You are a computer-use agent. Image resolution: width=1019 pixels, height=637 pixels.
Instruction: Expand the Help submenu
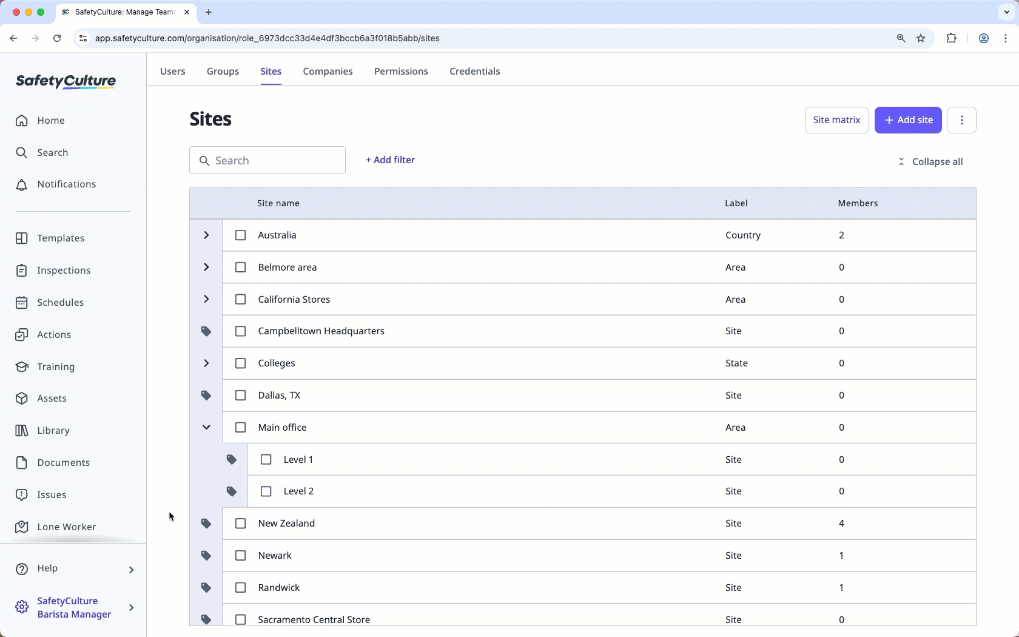131,570
